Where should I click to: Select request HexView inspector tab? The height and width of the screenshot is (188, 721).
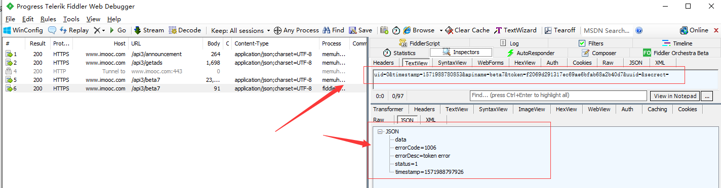point(525,63)
